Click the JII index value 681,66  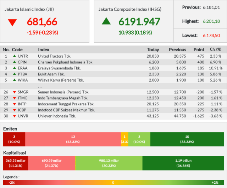(x=42, y=22)
